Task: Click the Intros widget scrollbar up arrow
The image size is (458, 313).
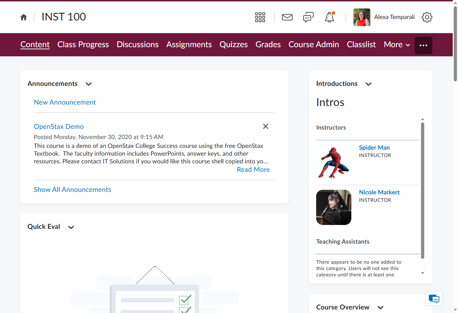Action: click(x=423, y=119)
